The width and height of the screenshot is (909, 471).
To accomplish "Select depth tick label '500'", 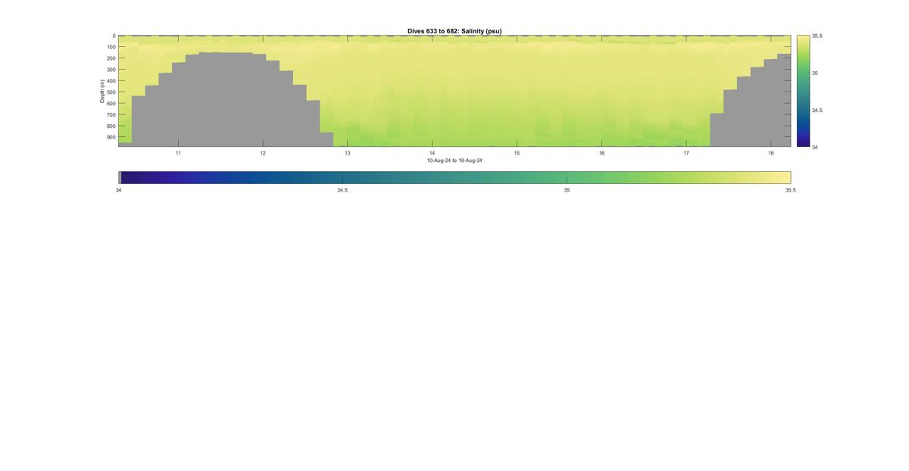I will tap(111, 92).
